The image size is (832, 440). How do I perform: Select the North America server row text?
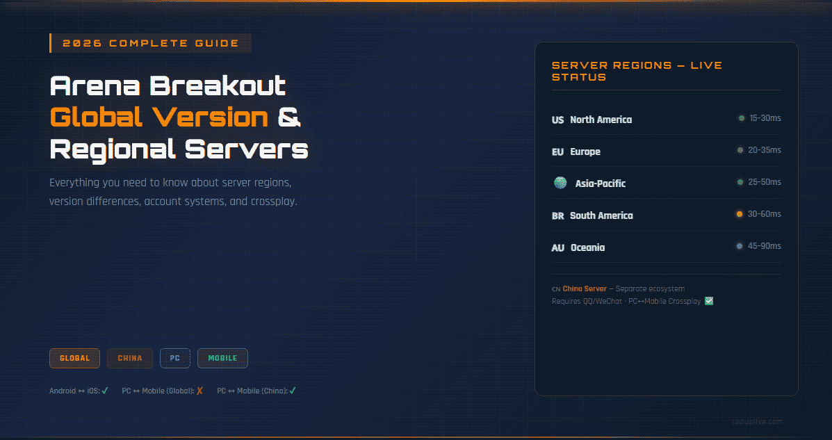pyautogui.click(x=601, y=120)
